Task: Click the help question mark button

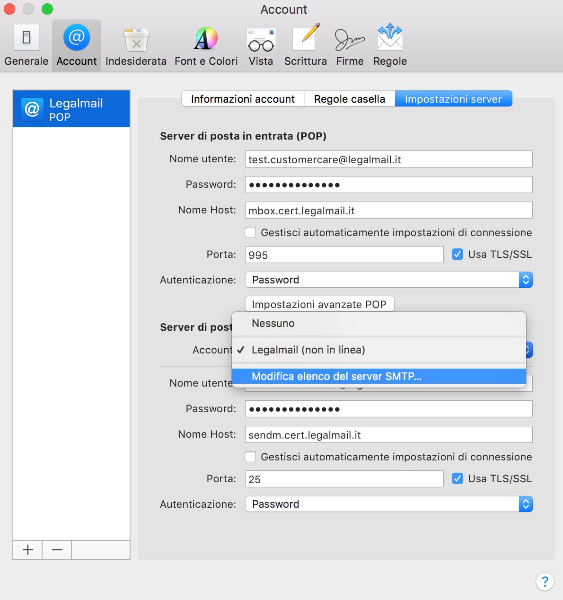Action: 545,581
